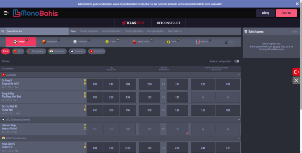302x153 pixels.
Task: Filter by Vietnam region chip
Action: pyautogui.click(x=97, y=51)
